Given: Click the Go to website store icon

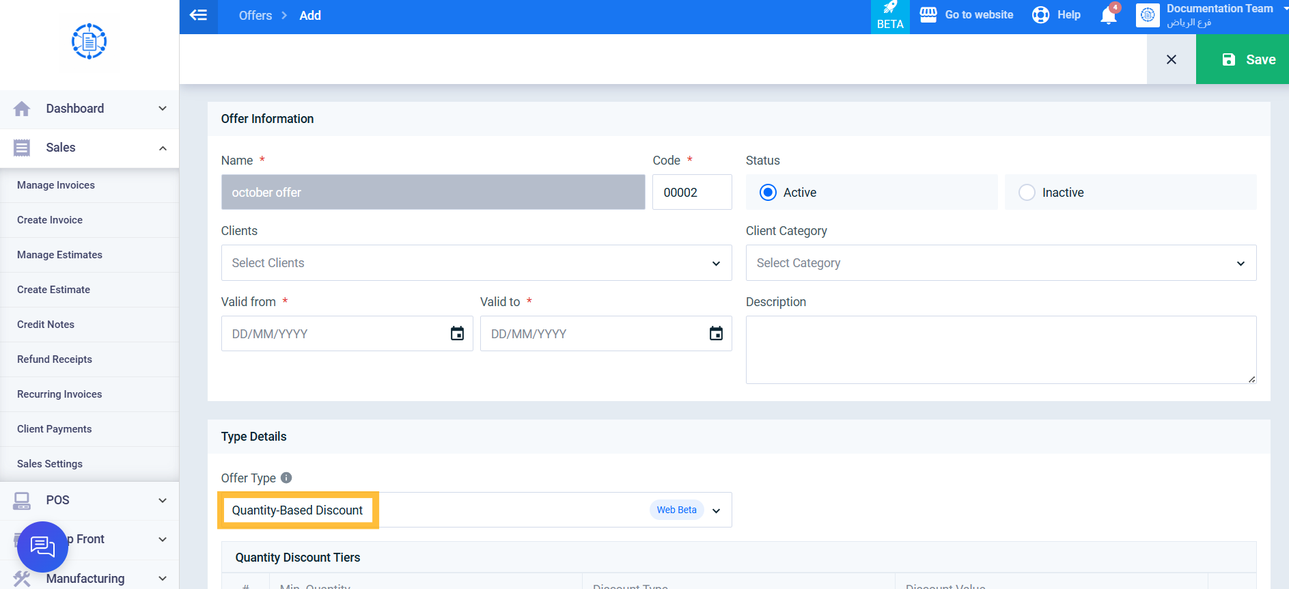Looking at the screenshot, I should click(928, 15).
